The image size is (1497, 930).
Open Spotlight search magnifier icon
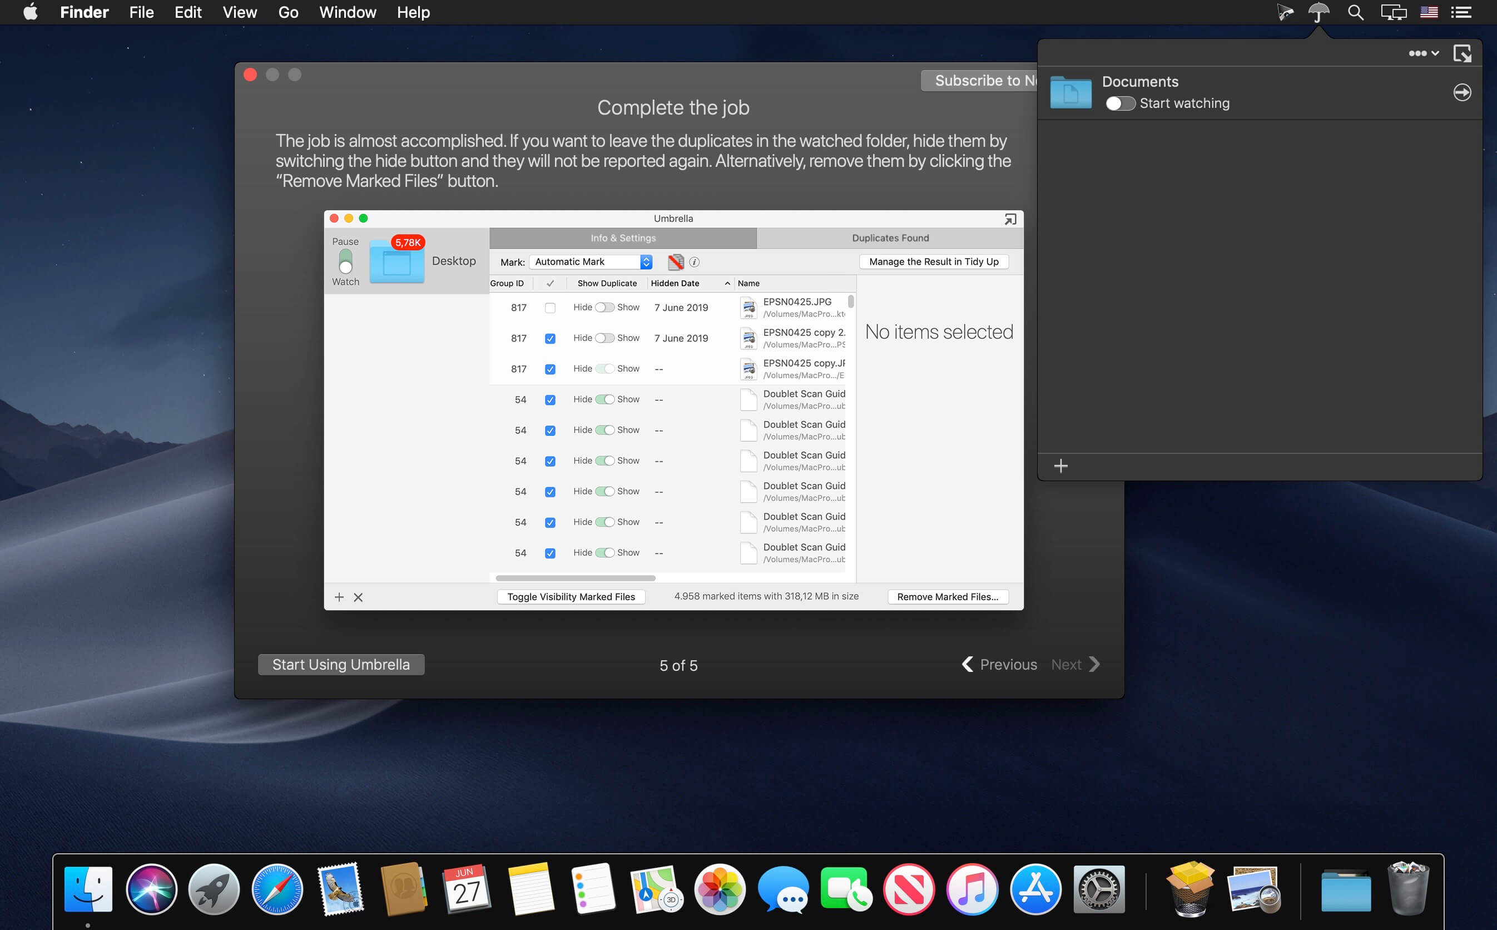tap(1355, 12)
